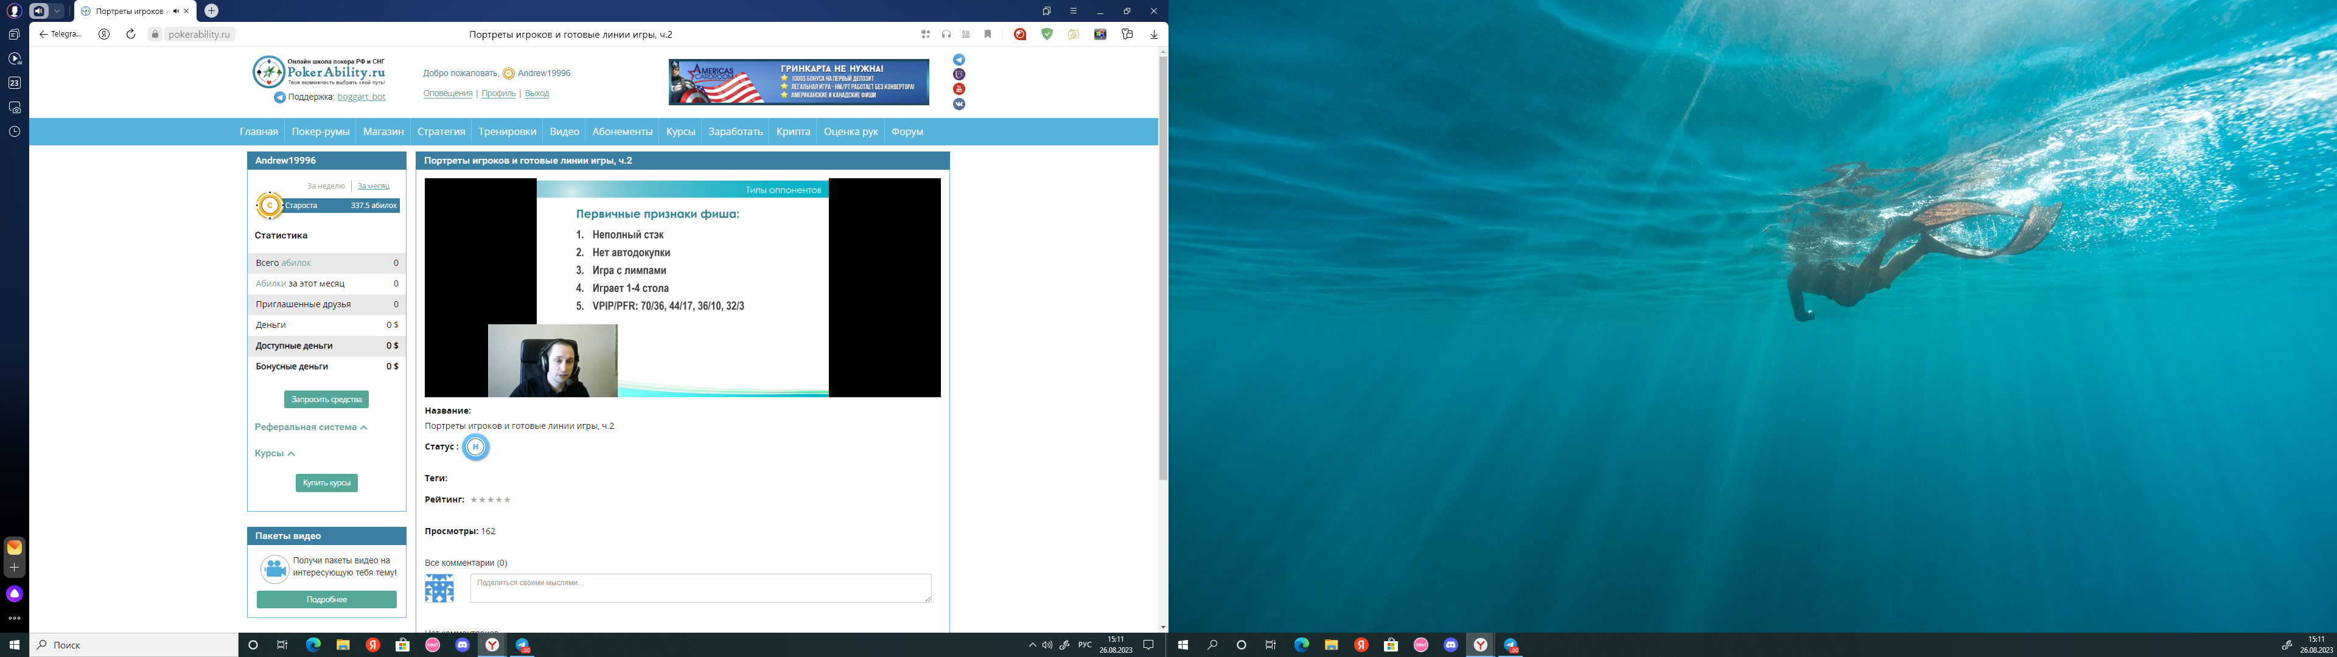Switch ranking to За месяц
Screen dimensions: 2337x657
pos(373,186)
